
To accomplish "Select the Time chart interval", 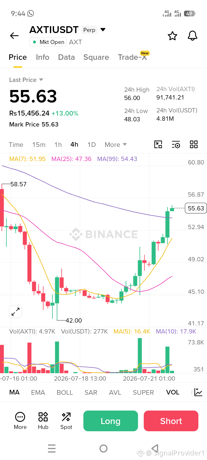I will click(x=16, y=145).
